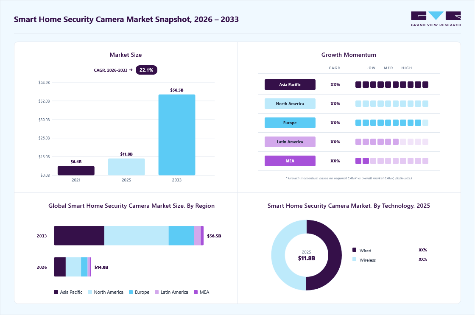Click the North America legend swatch
The height and width of the screenshot is (315, 475).
pos(89,292)
